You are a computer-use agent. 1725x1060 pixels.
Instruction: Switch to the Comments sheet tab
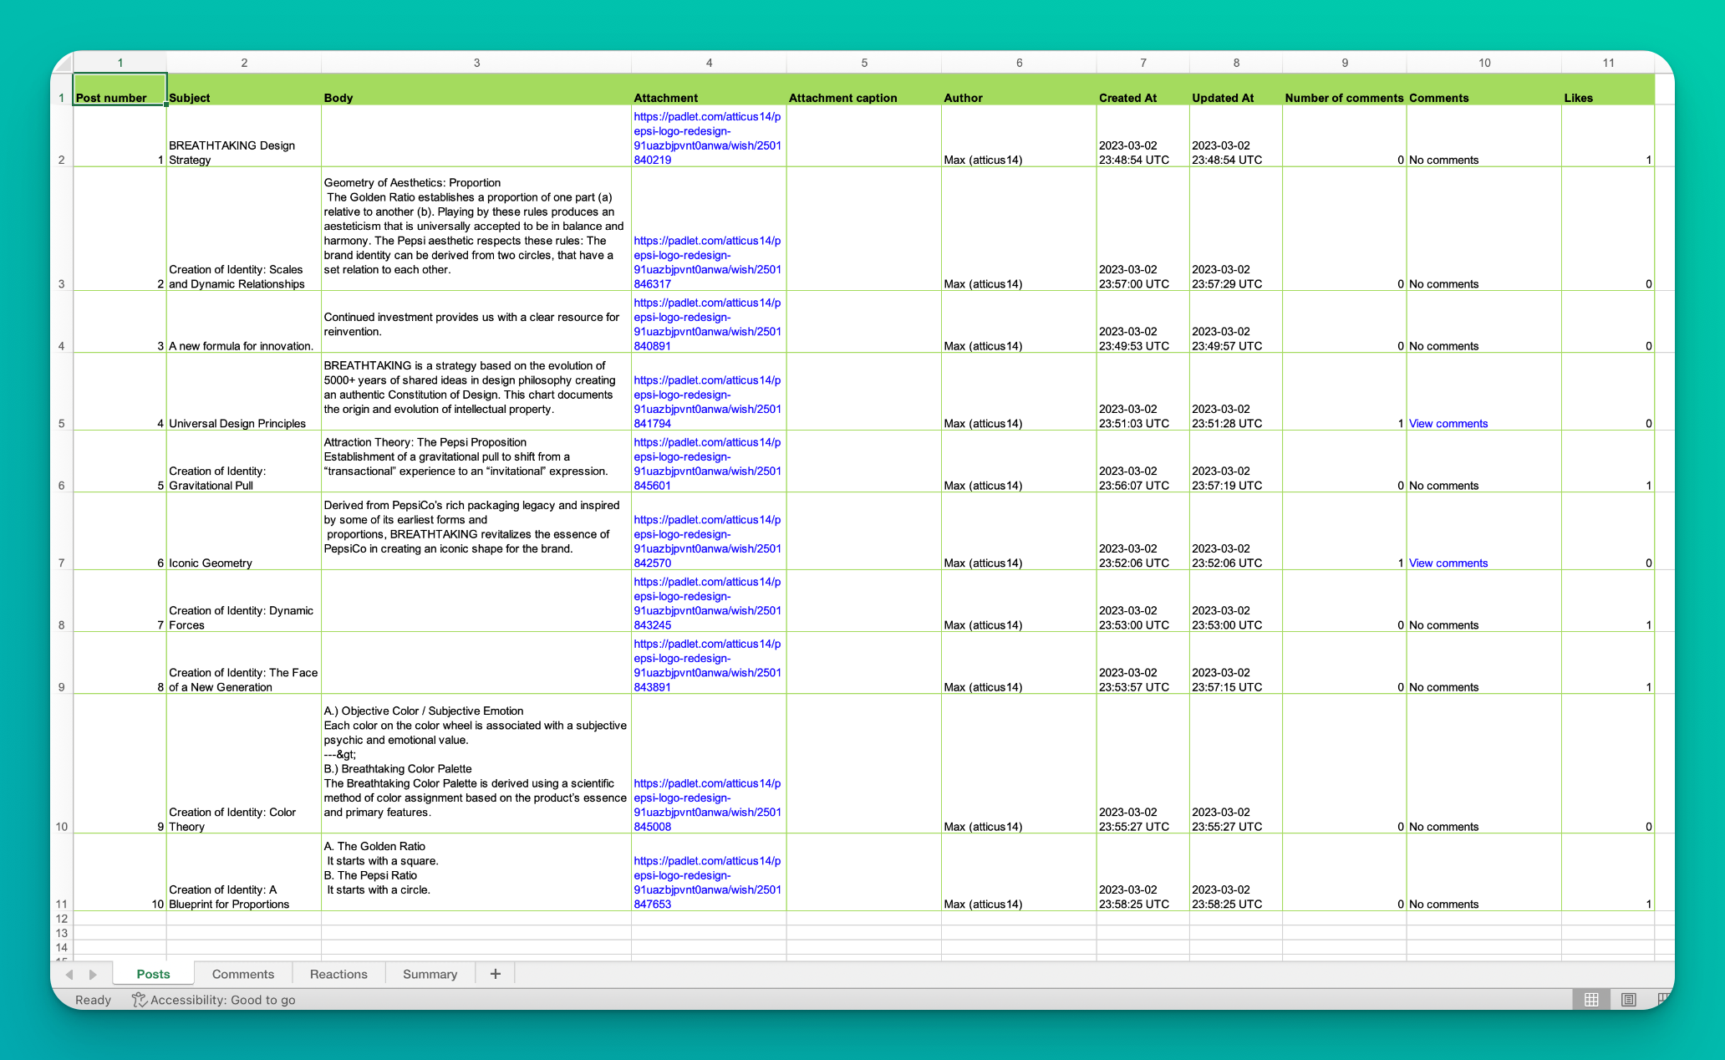[x=243, y=973]
